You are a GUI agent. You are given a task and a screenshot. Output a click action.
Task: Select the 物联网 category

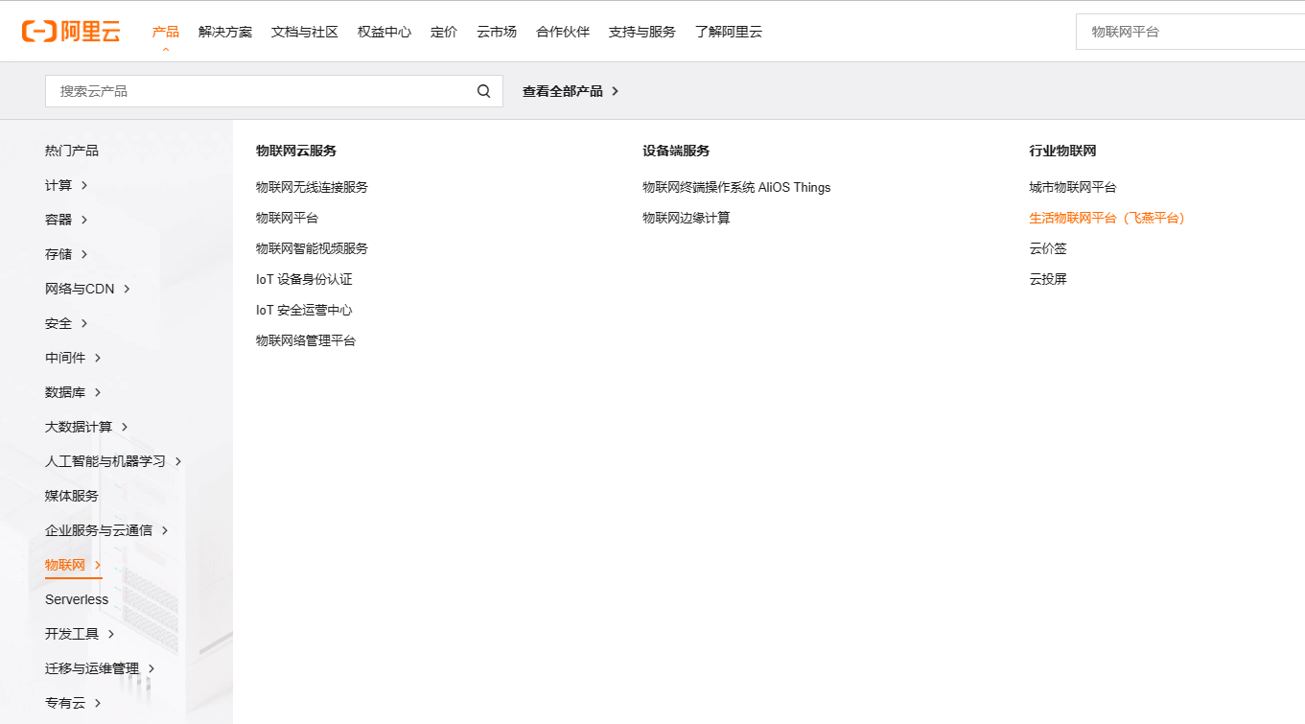[x=73, y=565]
